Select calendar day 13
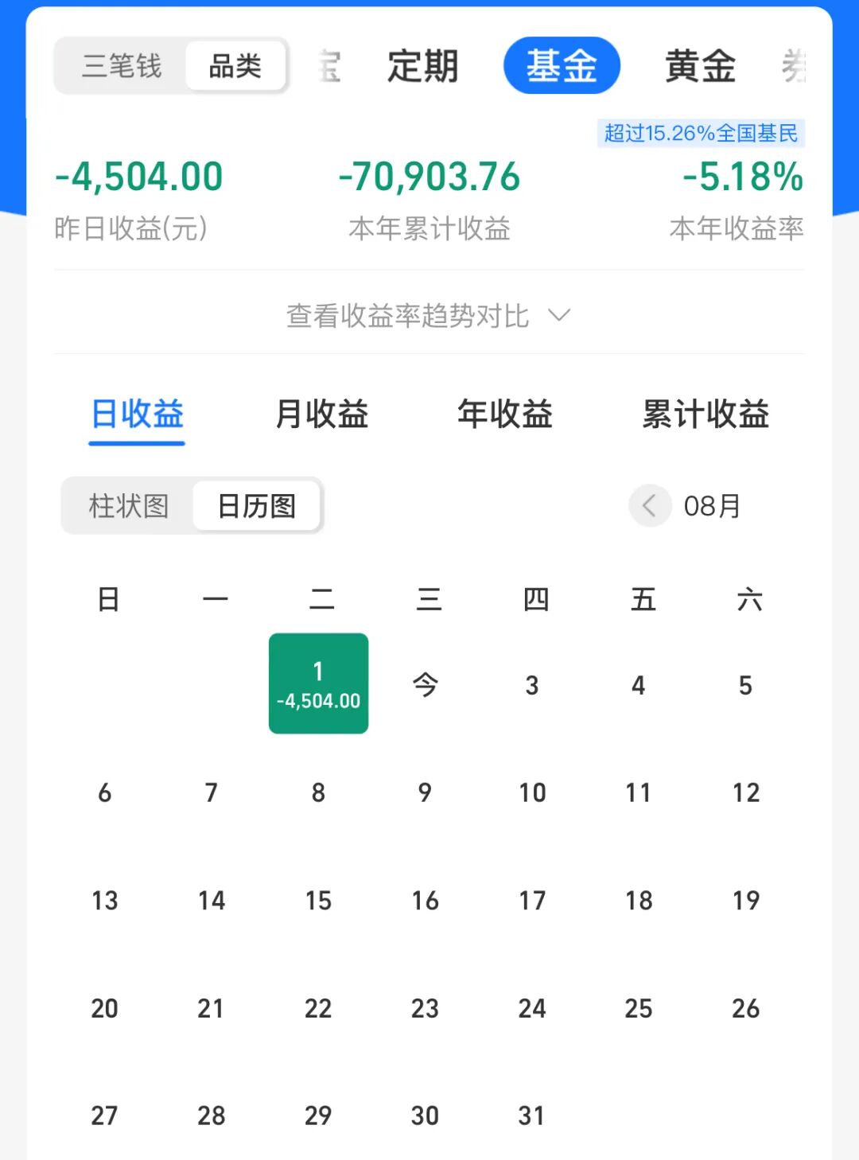This screenshot has height=1160, width=859. pyautogui.click(x=104, y=901)
